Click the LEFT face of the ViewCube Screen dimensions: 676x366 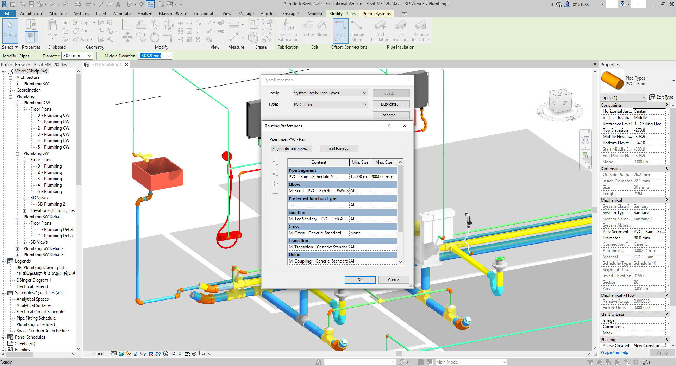564,103
